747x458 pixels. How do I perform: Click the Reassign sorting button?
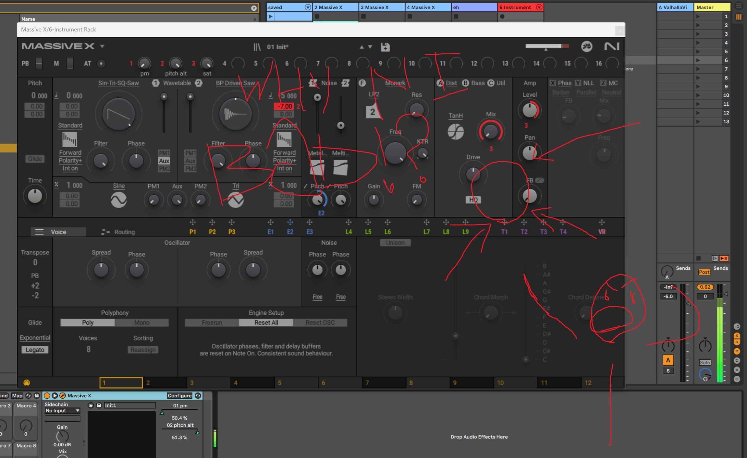tap(143, 350)
